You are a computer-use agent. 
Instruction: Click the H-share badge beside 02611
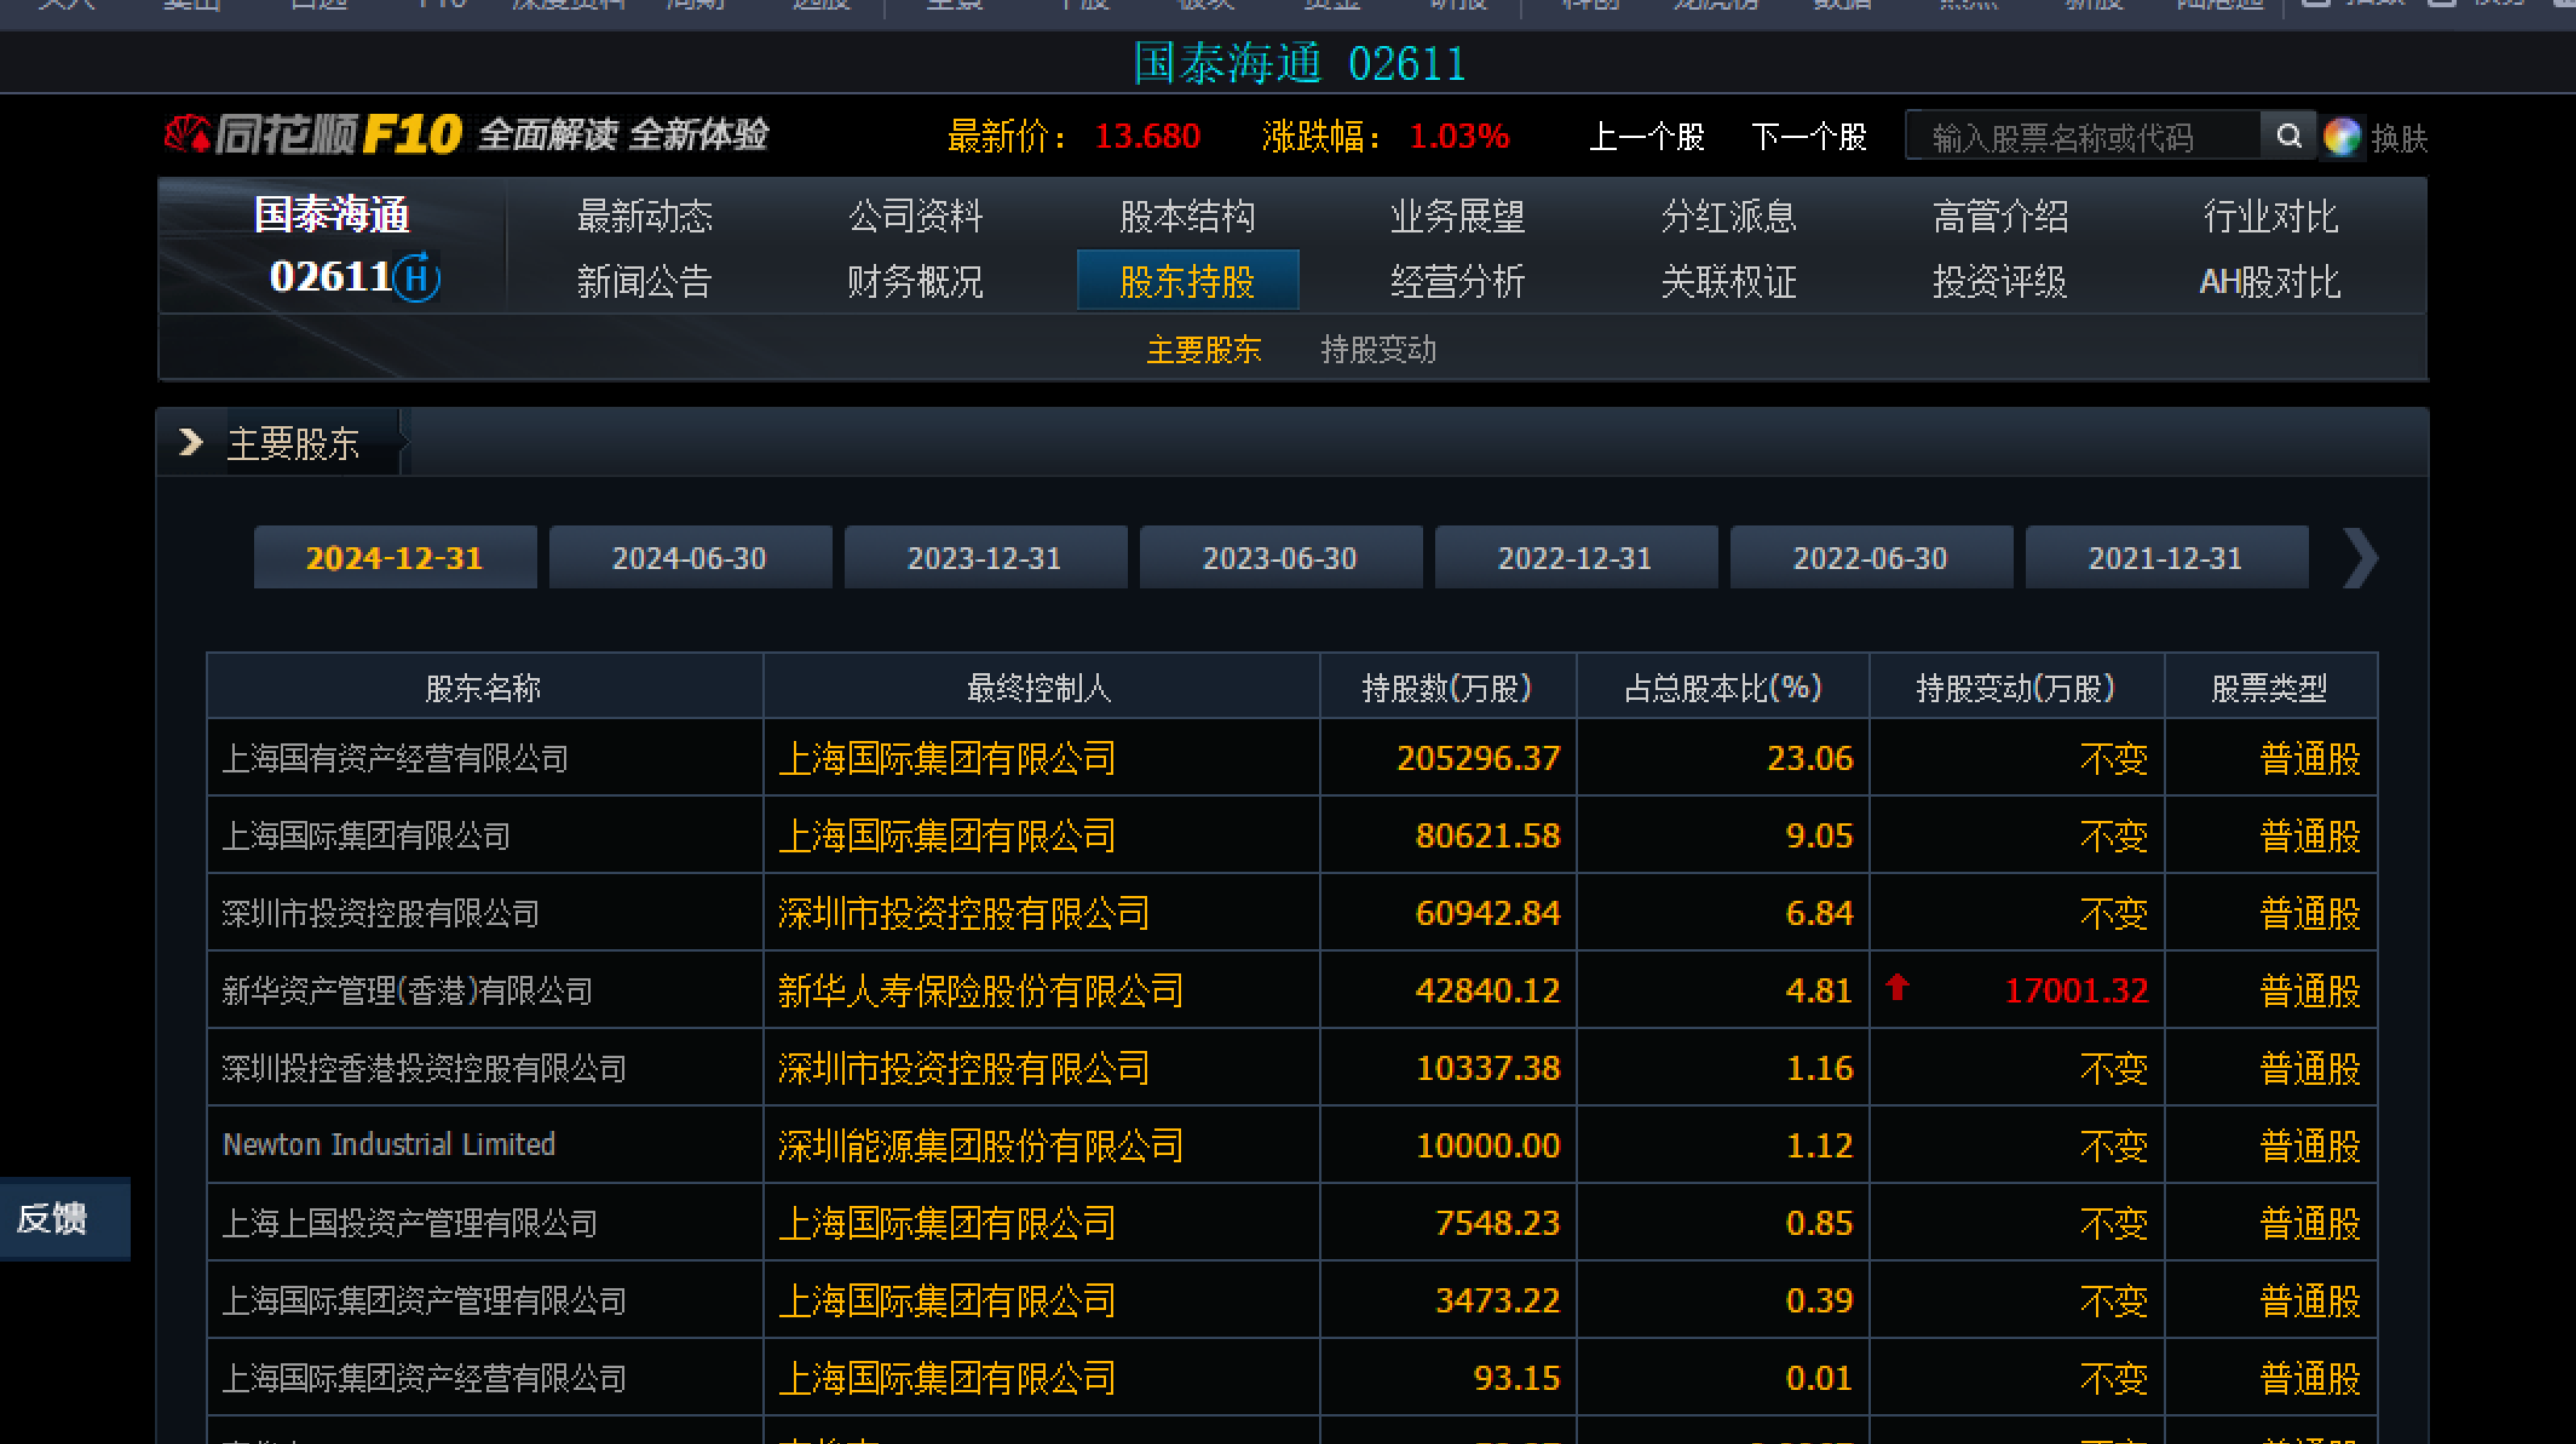click(416, 278)
